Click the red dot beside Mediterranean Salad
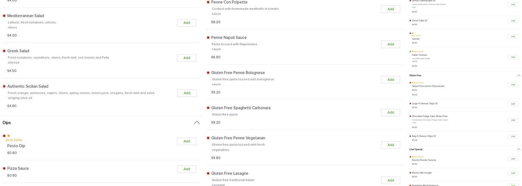 [4, 16]
